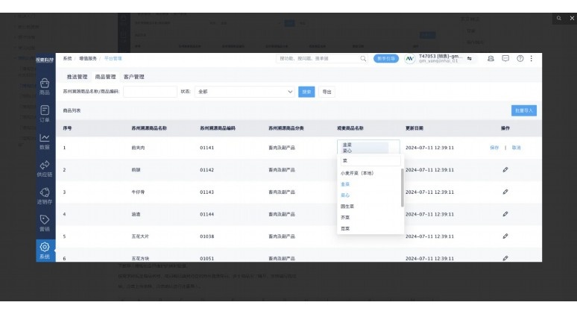577x314 pixels.
Task: Switch to the 客户管理 tab
Action: click(x=134, y=77)
